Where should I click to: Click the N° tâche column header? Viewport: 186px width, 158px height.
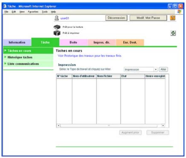pyautogui.click(x=64, y=76)
